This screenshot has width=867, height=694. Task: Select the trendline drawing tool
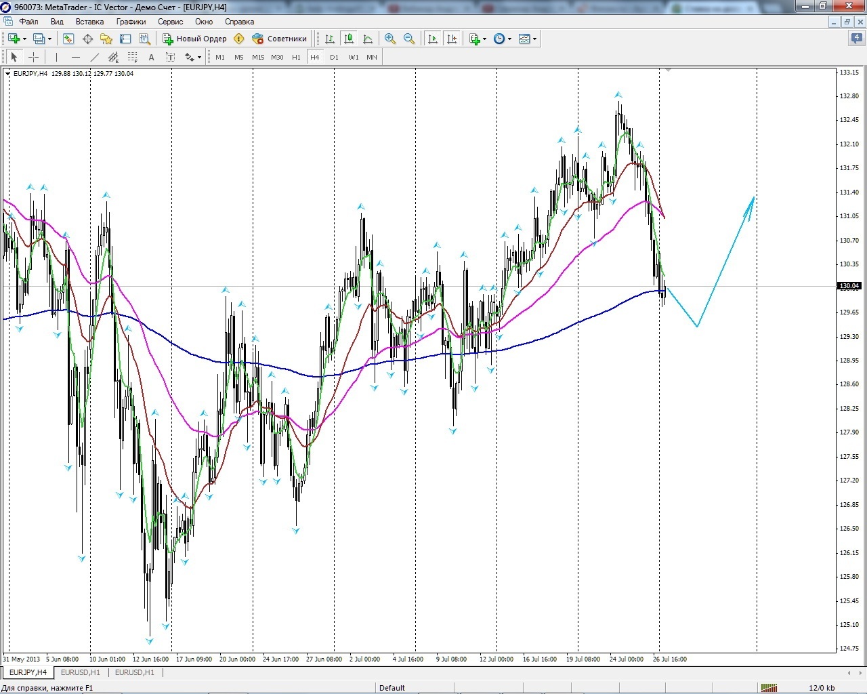click(94, 58)
